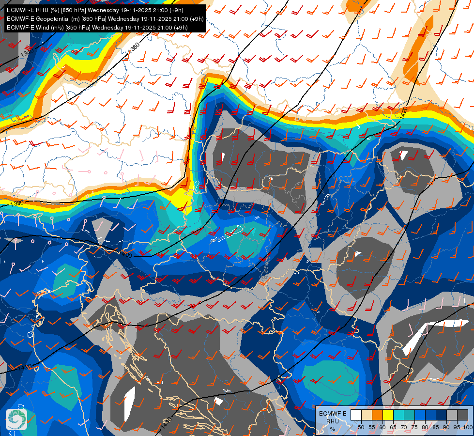474x436 pixels.
Task: Click the light grey 90-95% legend swatch
Action: pos(452,415)
